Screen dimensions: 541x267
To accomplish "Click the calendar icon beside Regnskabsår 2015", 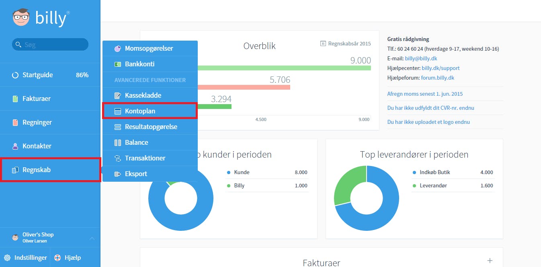I will tap(323, 43).
